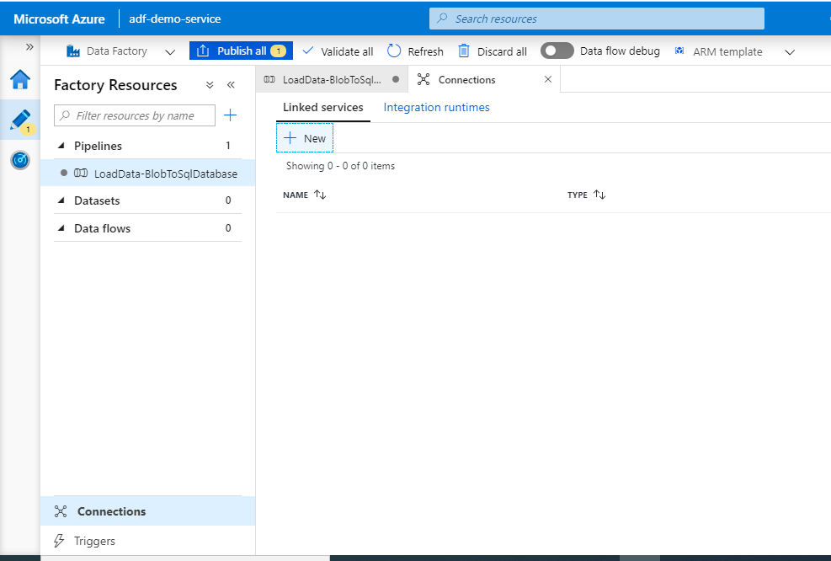This screenshot has width=831, height=561.
Task: Collapse the Datasets tree section
Action: tap(61, 200)
